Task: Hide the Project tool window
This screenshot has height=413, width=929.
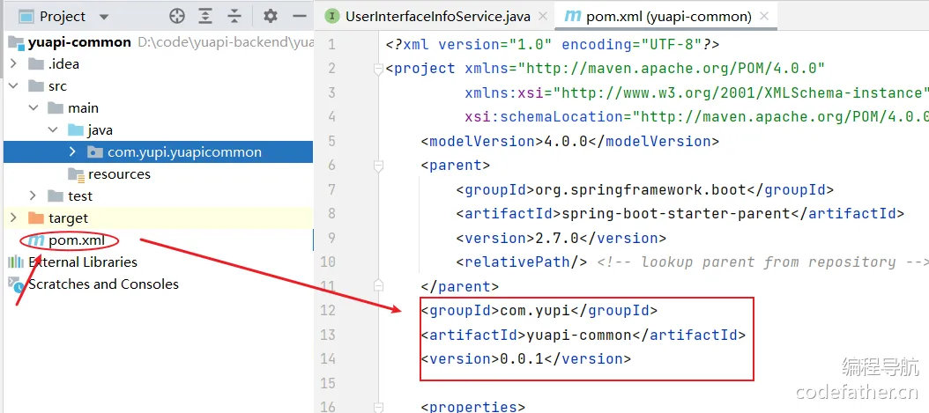Action: 300,16
